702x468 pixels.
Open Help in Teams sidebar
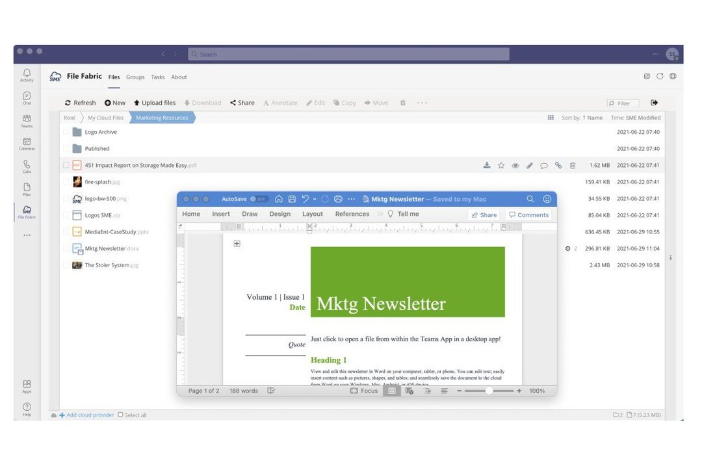tap(27, 409)
